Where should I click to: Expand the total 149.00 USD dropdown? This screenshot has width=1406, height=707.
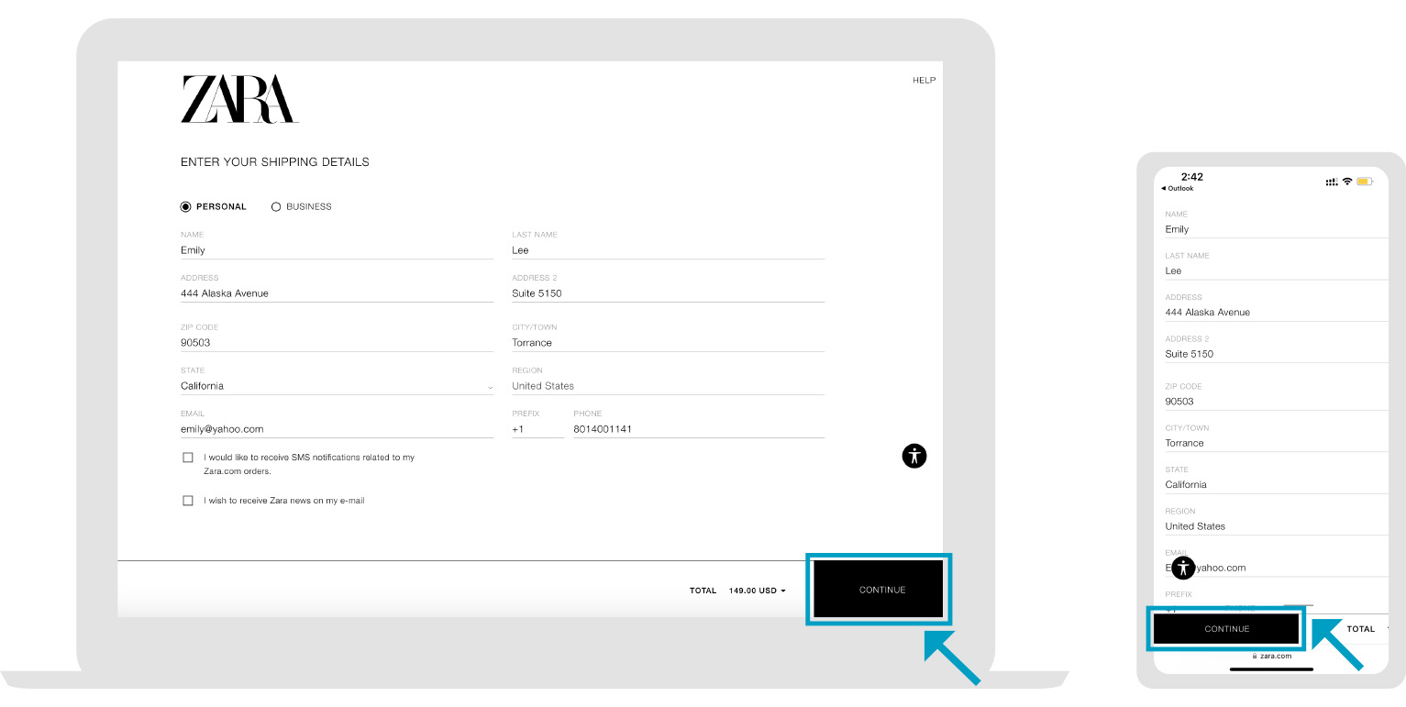pos(758,591)
